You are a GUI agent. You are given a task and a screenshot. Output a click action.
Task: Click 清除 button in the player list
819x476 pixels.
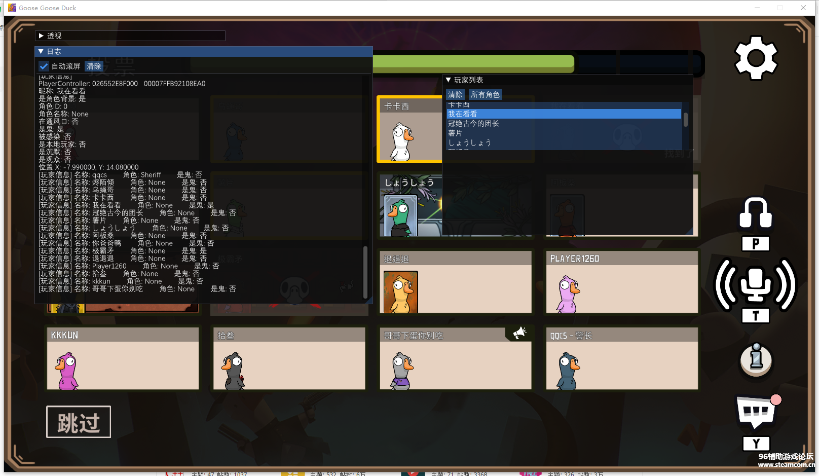tap(455, 94)
